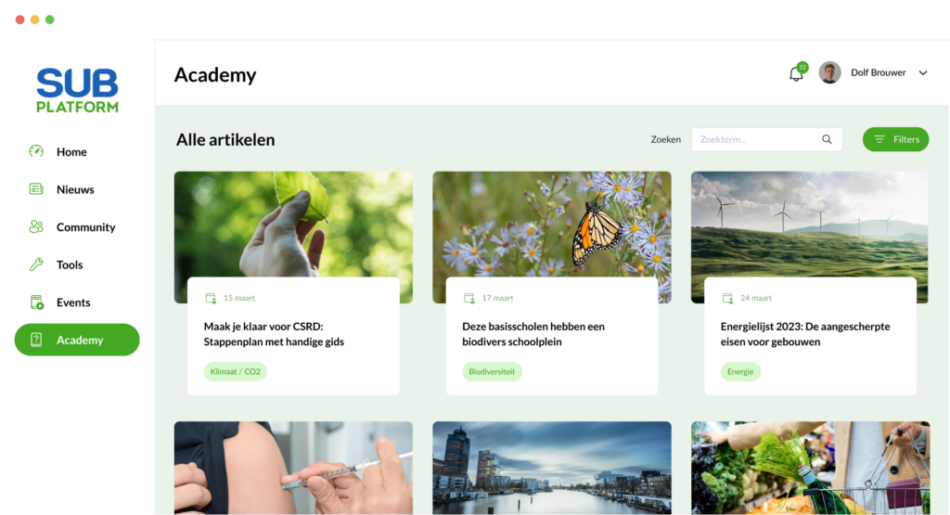Viewport: 950px width, 515px height.
Task: Go to the Academy menu item
Action: (x=77, y=340)
